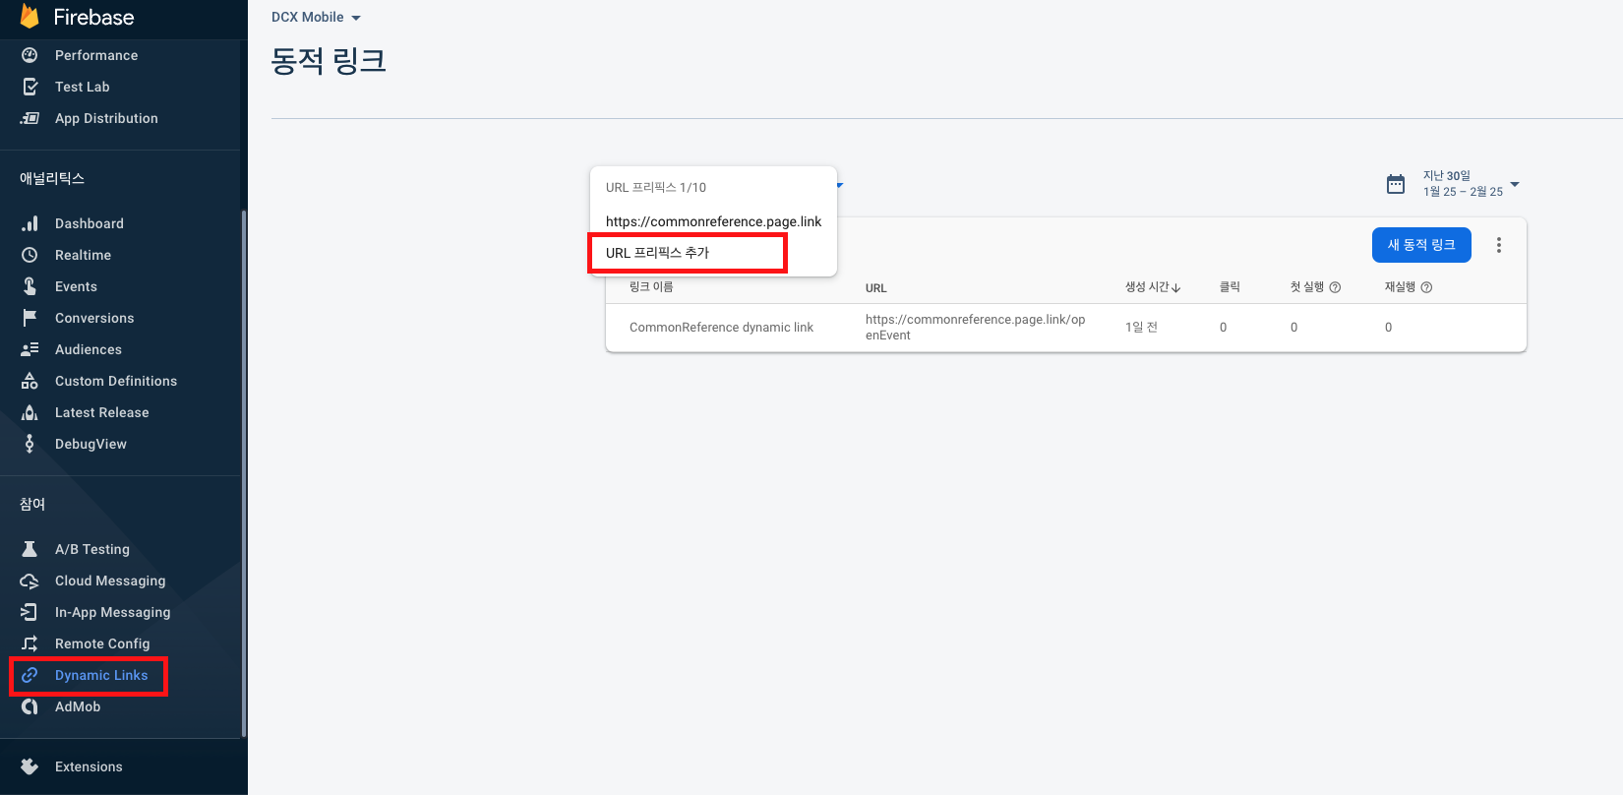Click help icon next to 첫 실행
1623x795 pixels.
tap(1335, 287)
